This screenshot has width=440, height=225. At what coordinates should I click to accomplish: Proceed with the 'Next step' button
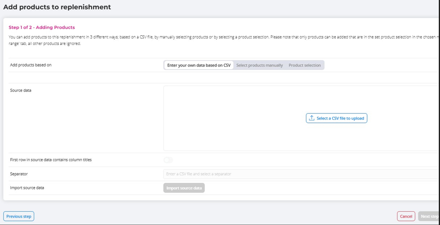[429, 216]
